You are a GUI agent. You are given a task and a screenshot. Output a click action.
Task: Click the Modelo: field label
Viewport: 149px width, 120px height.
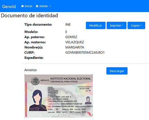pyautogui.click(x=31, y=32)
